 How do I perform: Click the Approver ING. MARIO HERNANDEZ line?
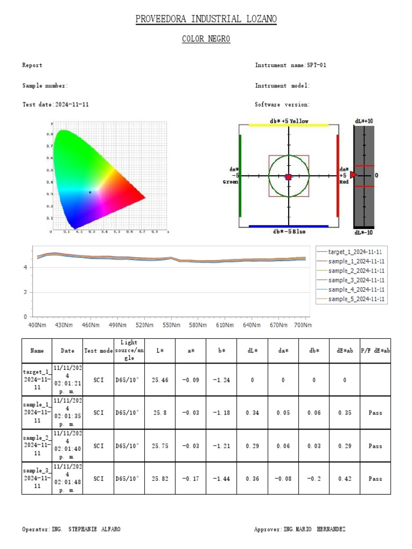(x=300, y=529)
